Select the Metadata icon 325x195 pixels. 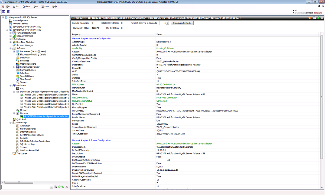coord(14,39)
